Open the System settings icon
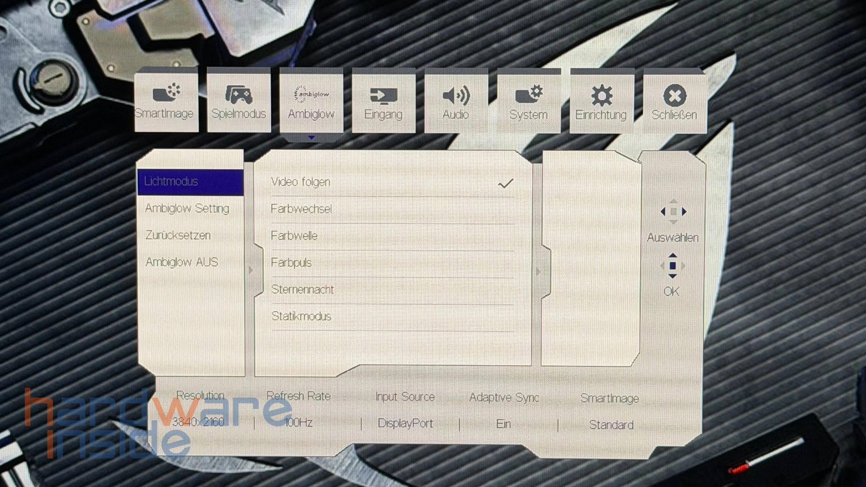The height and width of the screenshot is (487, 866). click(529, 95)
